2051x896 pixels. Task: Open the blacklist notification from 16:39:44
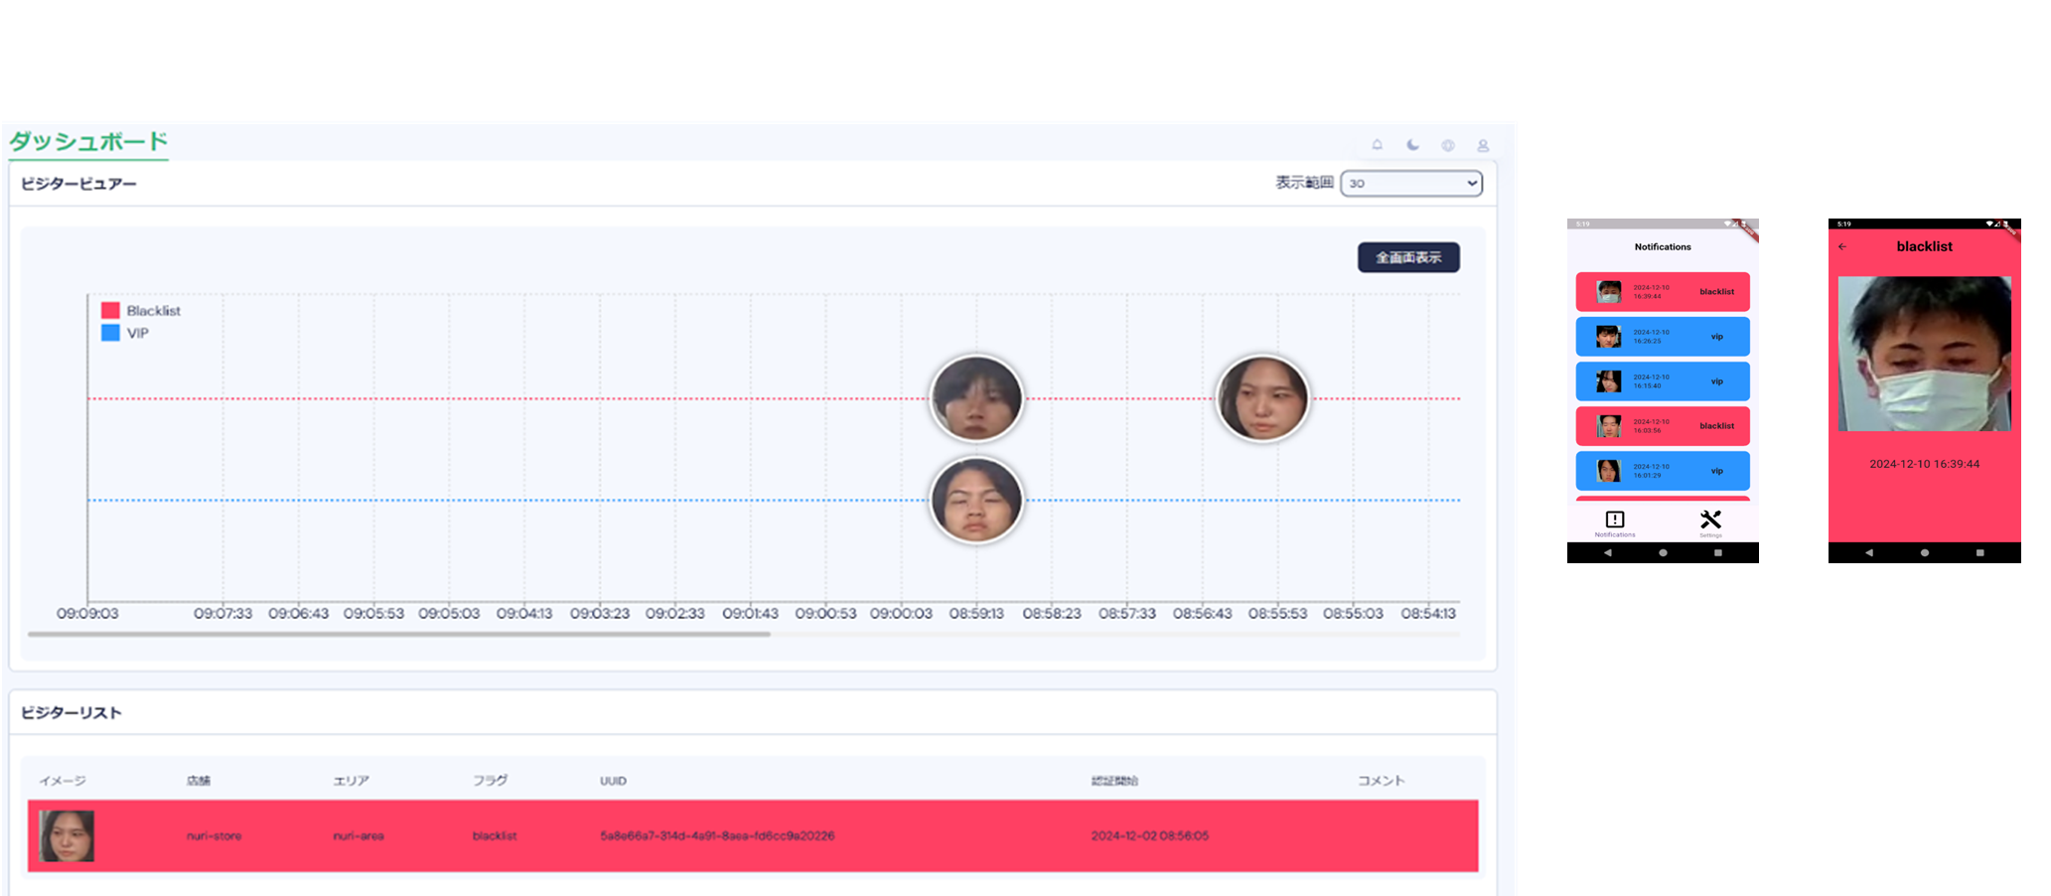1662,292
